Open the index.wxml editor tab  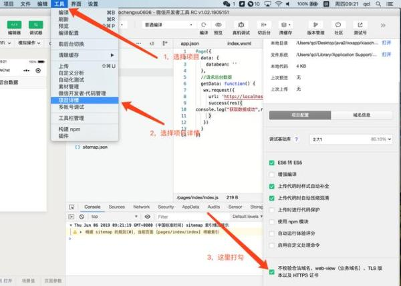pyautogui.click(x=239, y=43)
